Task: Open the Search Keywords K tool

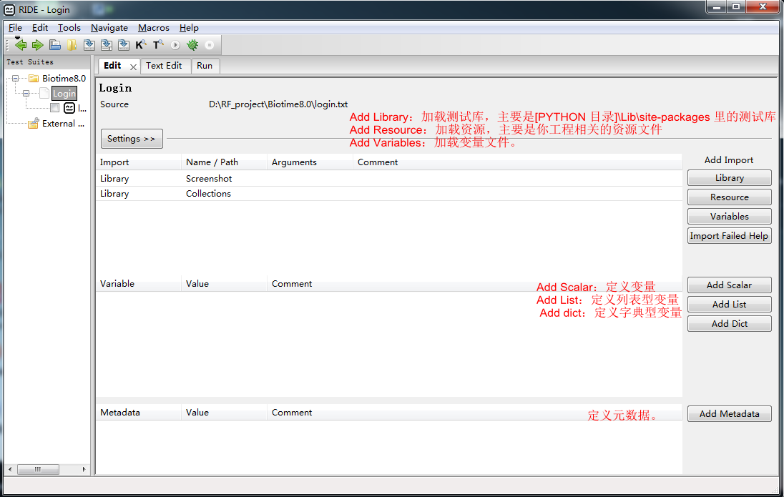Action: point(140,45)
